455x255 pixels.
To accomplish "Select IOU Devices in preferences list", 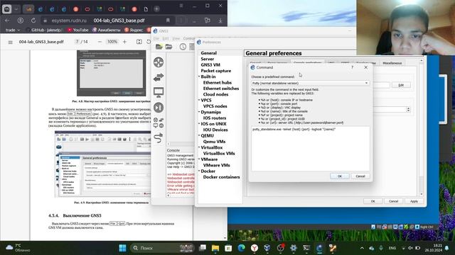I will pos(215,130).
